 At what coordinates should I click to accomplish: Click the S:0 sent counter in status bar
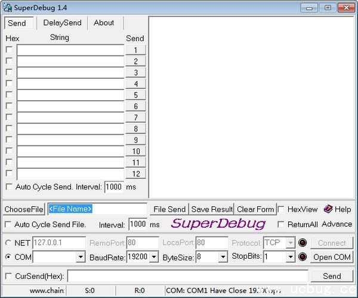click(89, 290)
